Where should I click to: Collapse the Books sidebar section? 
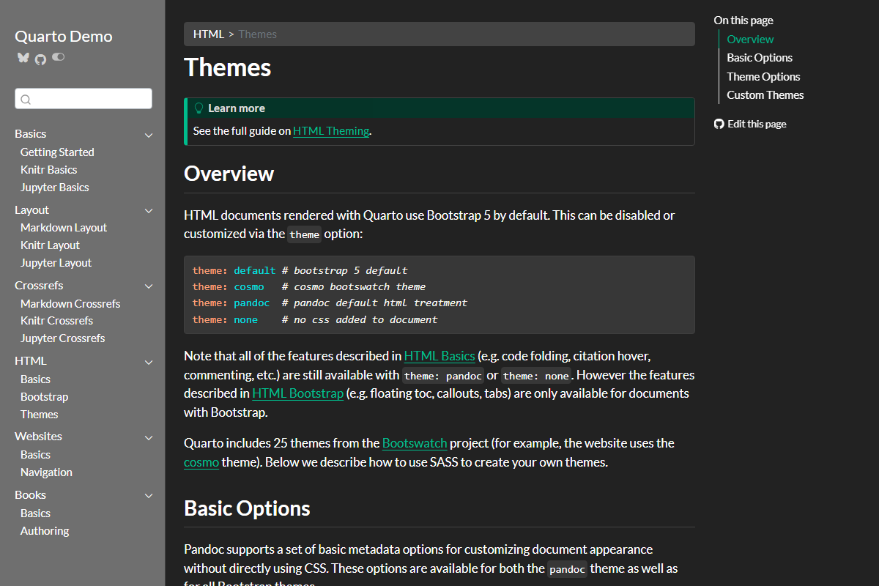pyautogui.click(x=149, y=495)
